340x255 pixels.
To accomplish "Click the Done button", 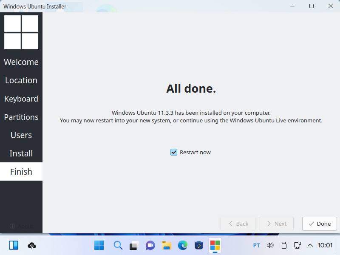I will tap(320, 224).
